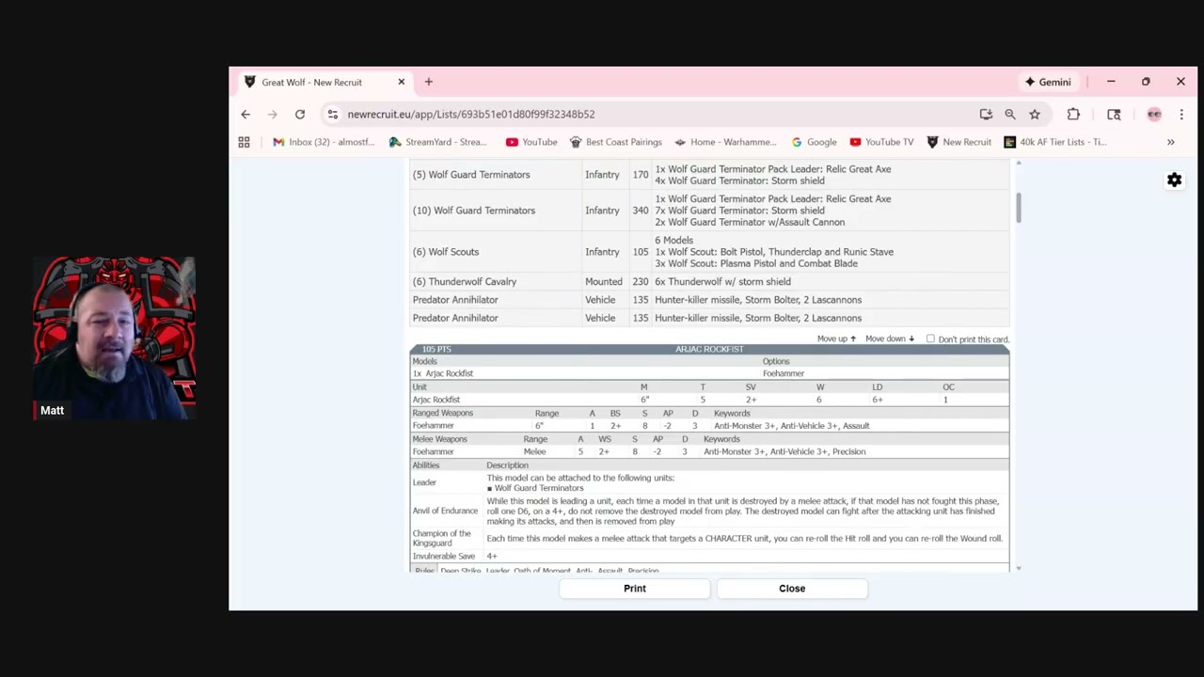Click the install app icon in address bar
Viewport: 1204px width, 677px height.
click(986, 114)
